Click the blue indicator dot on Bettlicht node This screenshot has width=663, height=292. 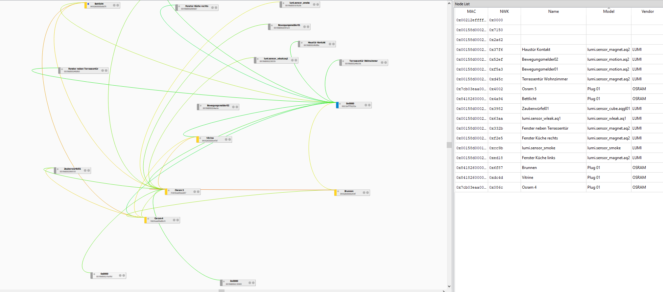click(88, 4)
